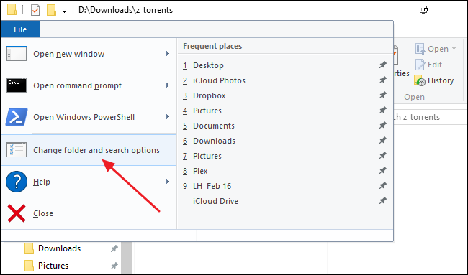The width and height of the screenshot is (468, 275).
Task: Select Open Windows PowerShell menu item
Action: coord(89,117)
